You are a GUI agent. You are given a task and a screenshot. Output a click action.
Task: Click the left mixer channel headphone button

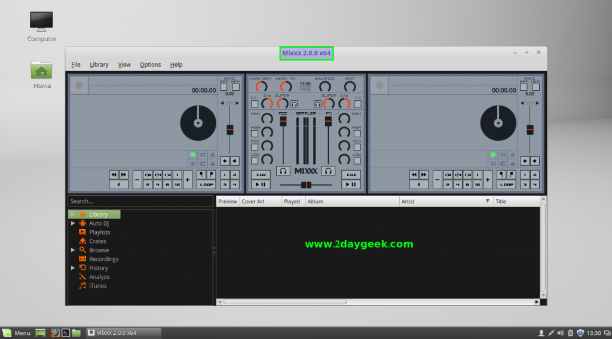click(283, 171)
